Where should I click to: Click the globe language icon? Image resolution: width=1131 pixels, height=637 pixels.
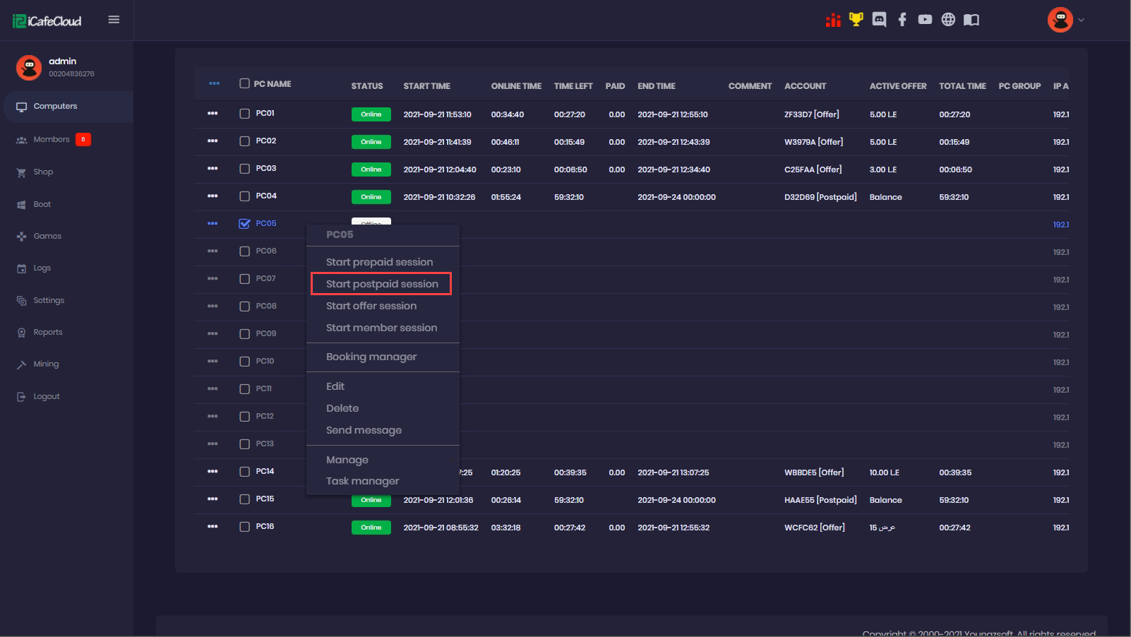pos(948,20)
